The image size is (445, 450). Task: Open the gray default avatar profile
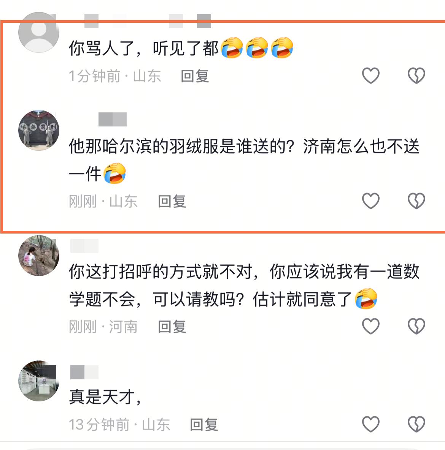click(x=39, y=32)
